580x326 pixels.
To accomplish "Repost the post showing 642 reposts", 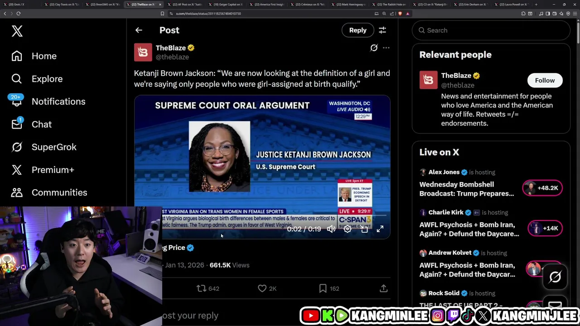I will click(208, 288).
